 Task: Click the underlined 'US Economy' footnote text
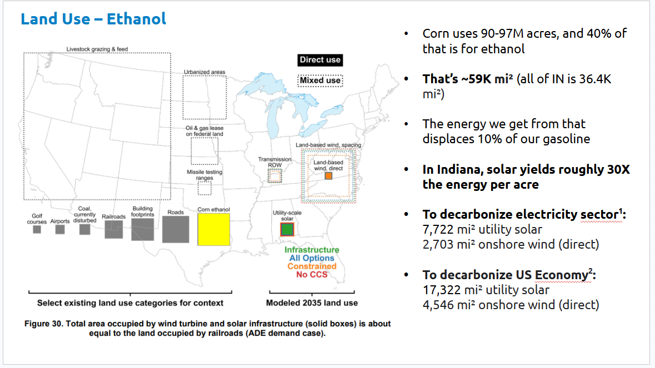click(560, 275)
